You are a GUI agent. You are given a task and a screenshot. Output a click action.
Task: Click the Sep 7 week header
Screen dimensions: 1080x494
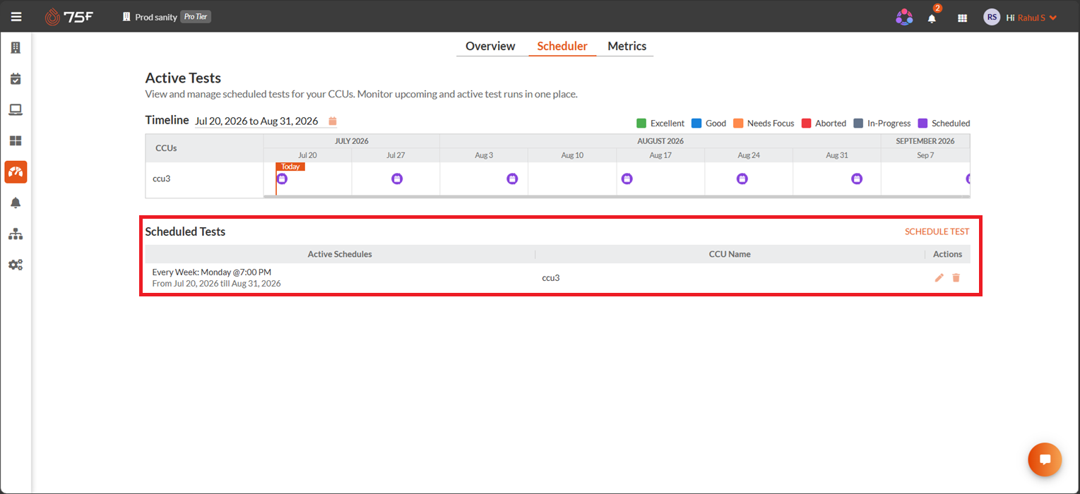[x=925, y=155]
